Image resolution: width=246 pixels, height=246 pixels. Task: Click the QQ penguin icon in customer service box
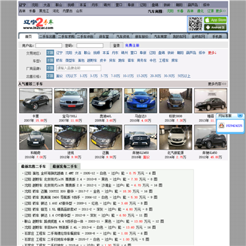pos(221,125)
